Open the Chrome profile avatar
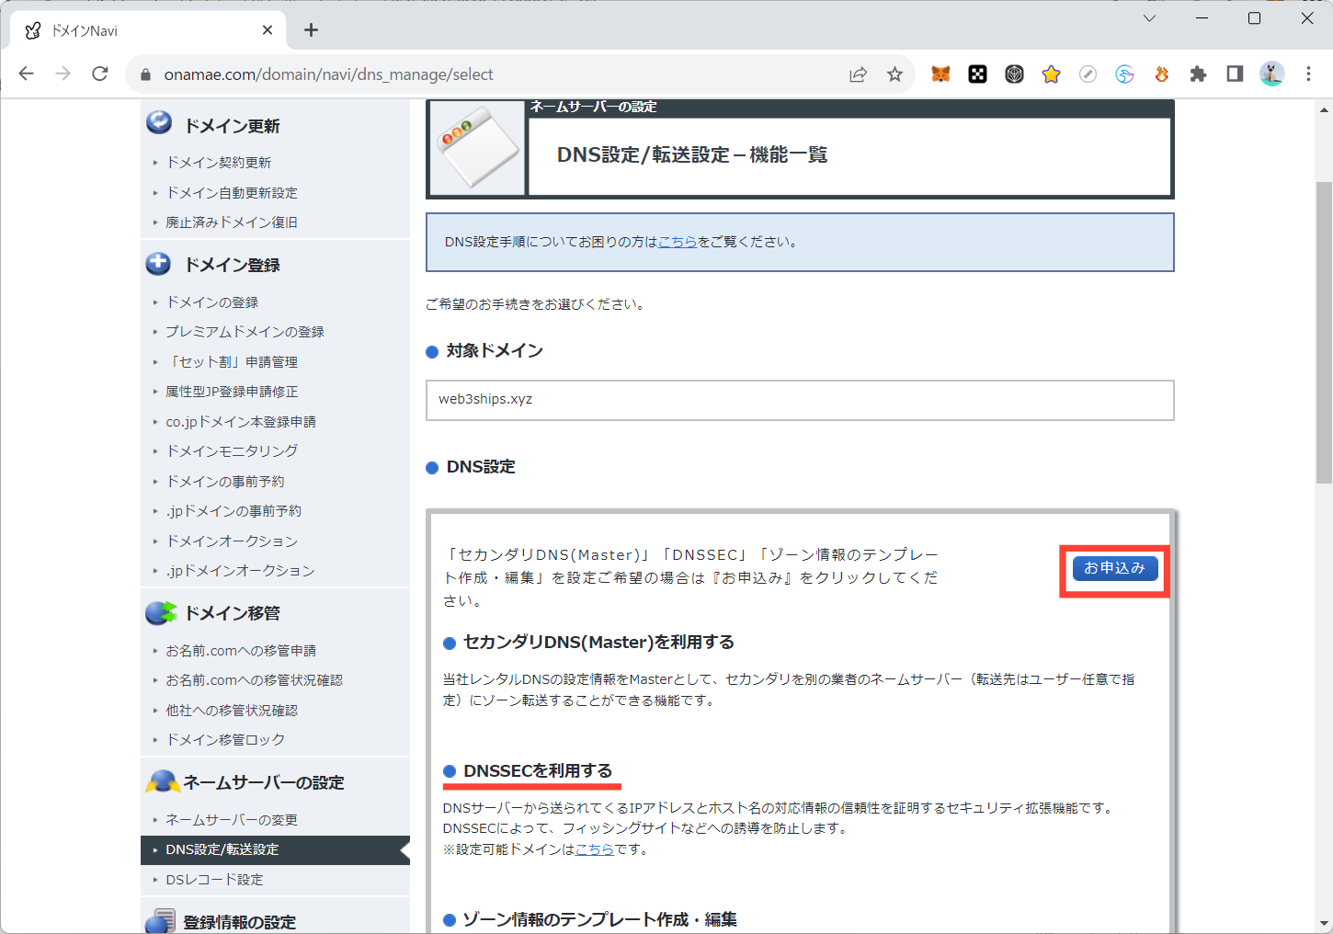1333x934 pixels. [1271, 74]
